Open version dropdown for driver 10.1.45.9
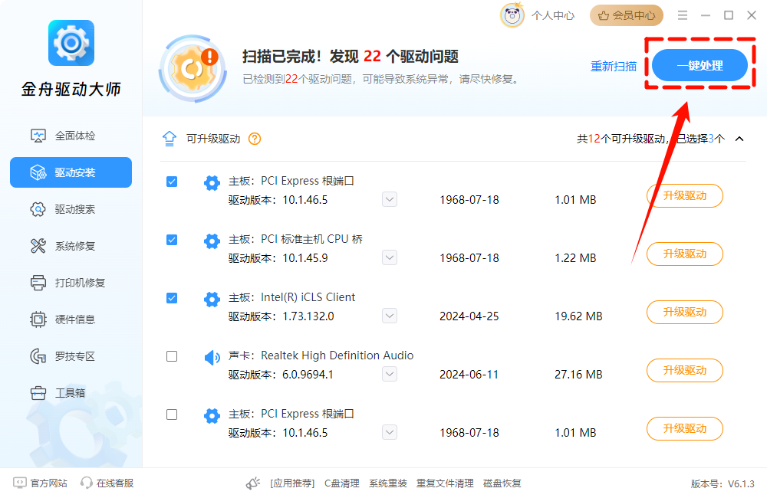767x498 pixels. coord(390,257)
